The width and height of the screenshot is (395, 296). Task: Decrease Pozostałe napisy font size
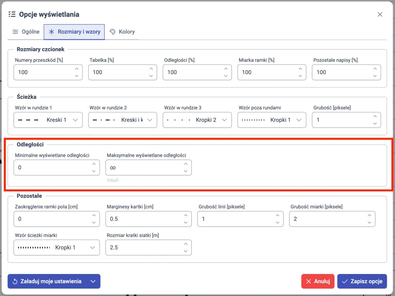point(375,76)
